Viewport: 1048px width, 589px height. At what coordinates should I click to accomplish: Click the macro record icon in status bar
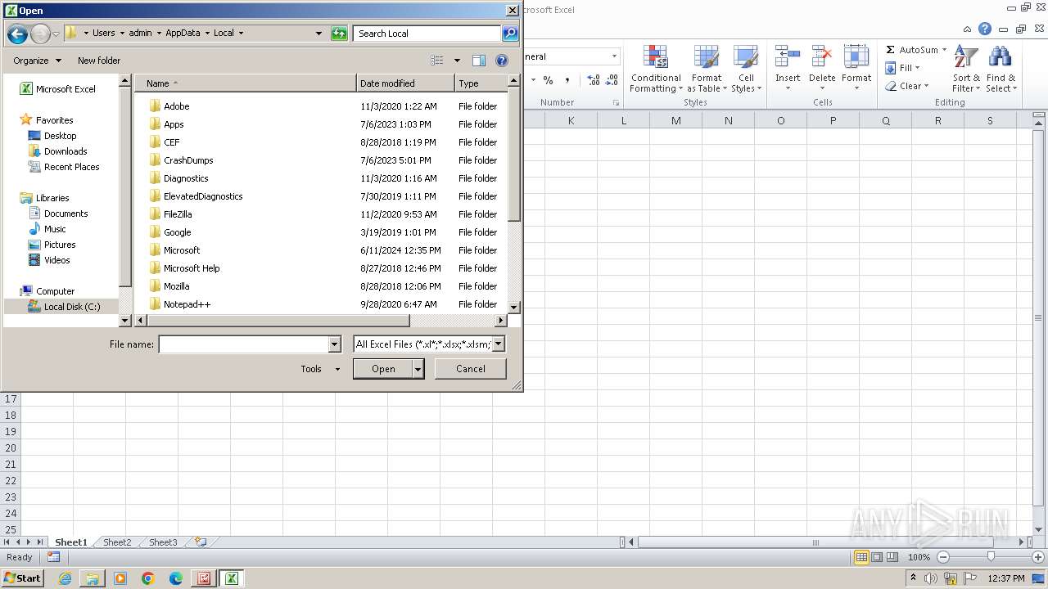pyautogui.click(x=53, y=557)
